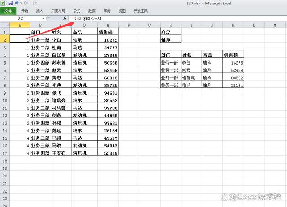Switch to the 页面布局 (Page Layout) tab
The height and width of the screenshot is (207, 287).
coord(58,10)
